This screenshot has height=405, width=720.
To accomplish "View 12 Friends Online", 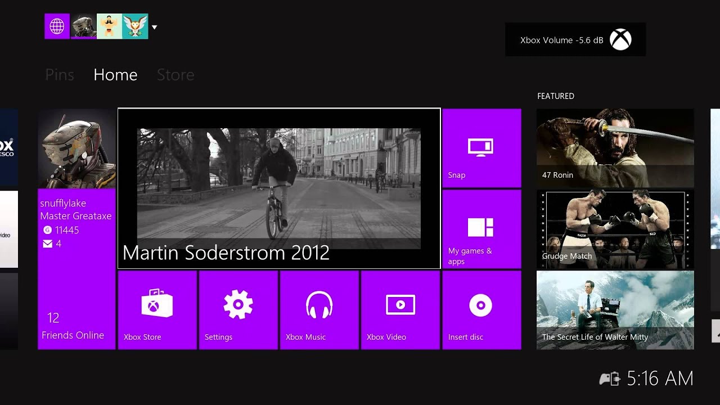I will (73, 327).
